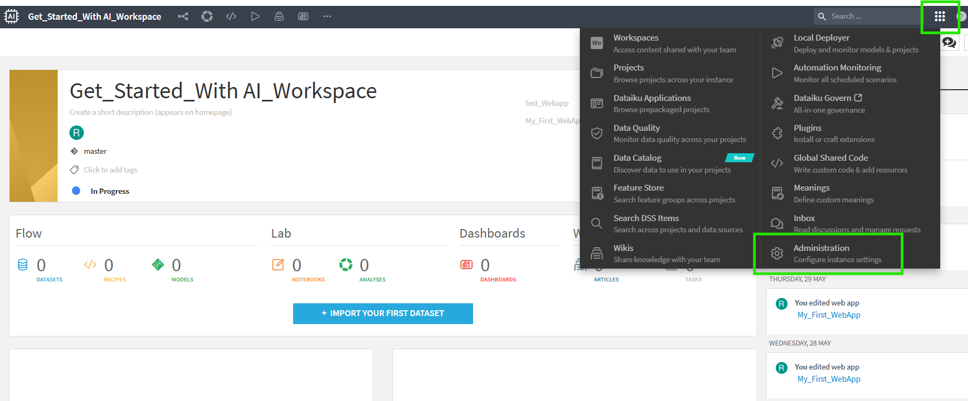
Task: Open Plugins menu entry
Action: (850, 133)
